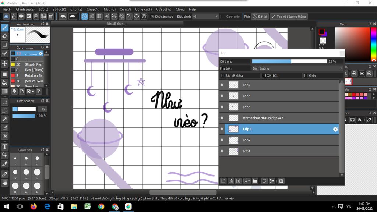The width and height of the screenshot is (377, 212).
Task: Click the Redo arrow
Action: [72, 16]
